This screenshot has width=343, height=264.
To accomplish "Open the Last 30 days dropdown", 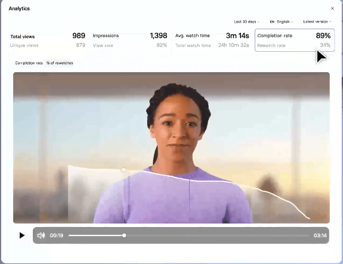I will 246,21.
